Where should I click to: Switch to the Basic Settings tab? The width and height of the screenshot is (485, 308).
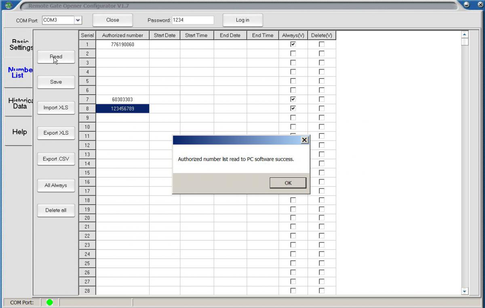pyautogui.click(x=19, y=45)
